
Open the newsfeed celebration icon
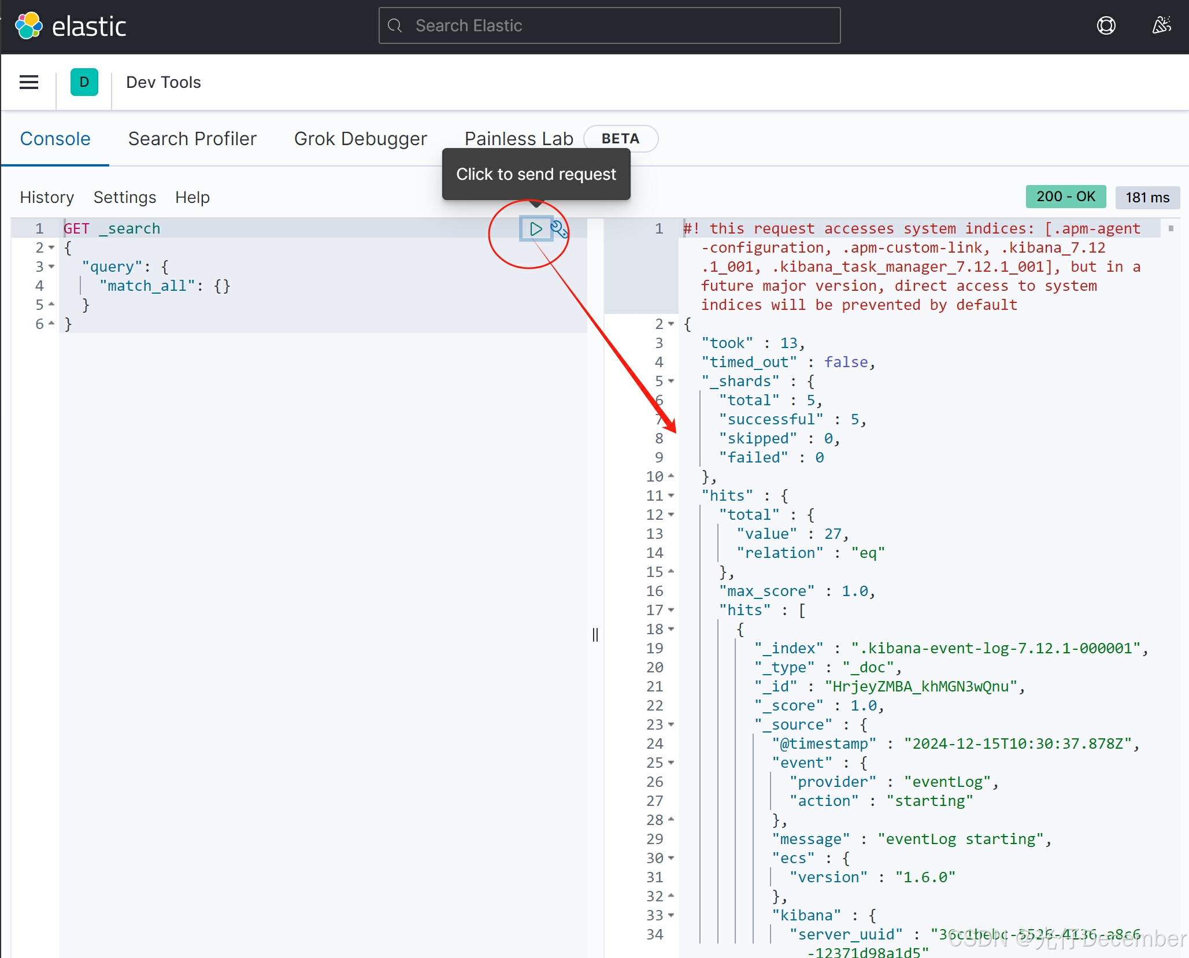click(1161, 26)
